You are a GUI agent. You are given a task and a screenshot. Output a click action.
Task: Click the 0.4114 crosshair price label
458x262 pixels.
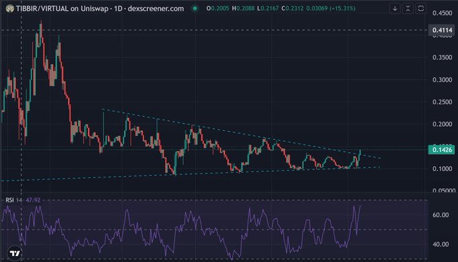(442, 30)
